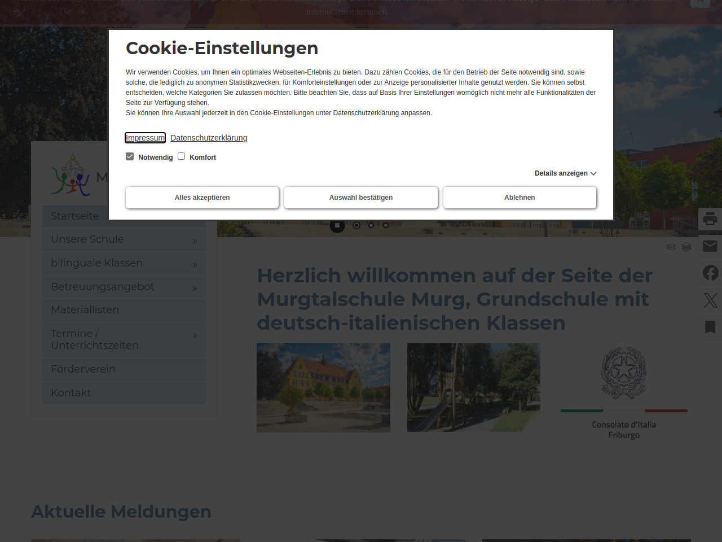The width and height of the screenshot is (722, 542).
Task: Click small send-mail icon above headline
Action: tap(671, 247)
